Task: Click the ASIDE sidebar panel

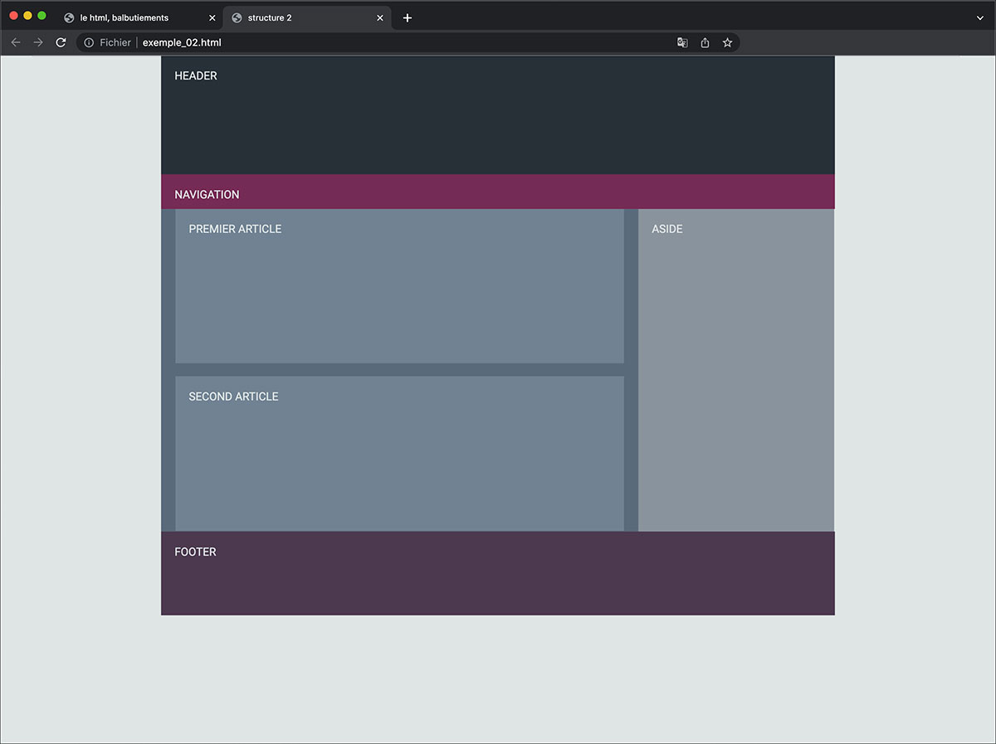Action: pos(735,369)
